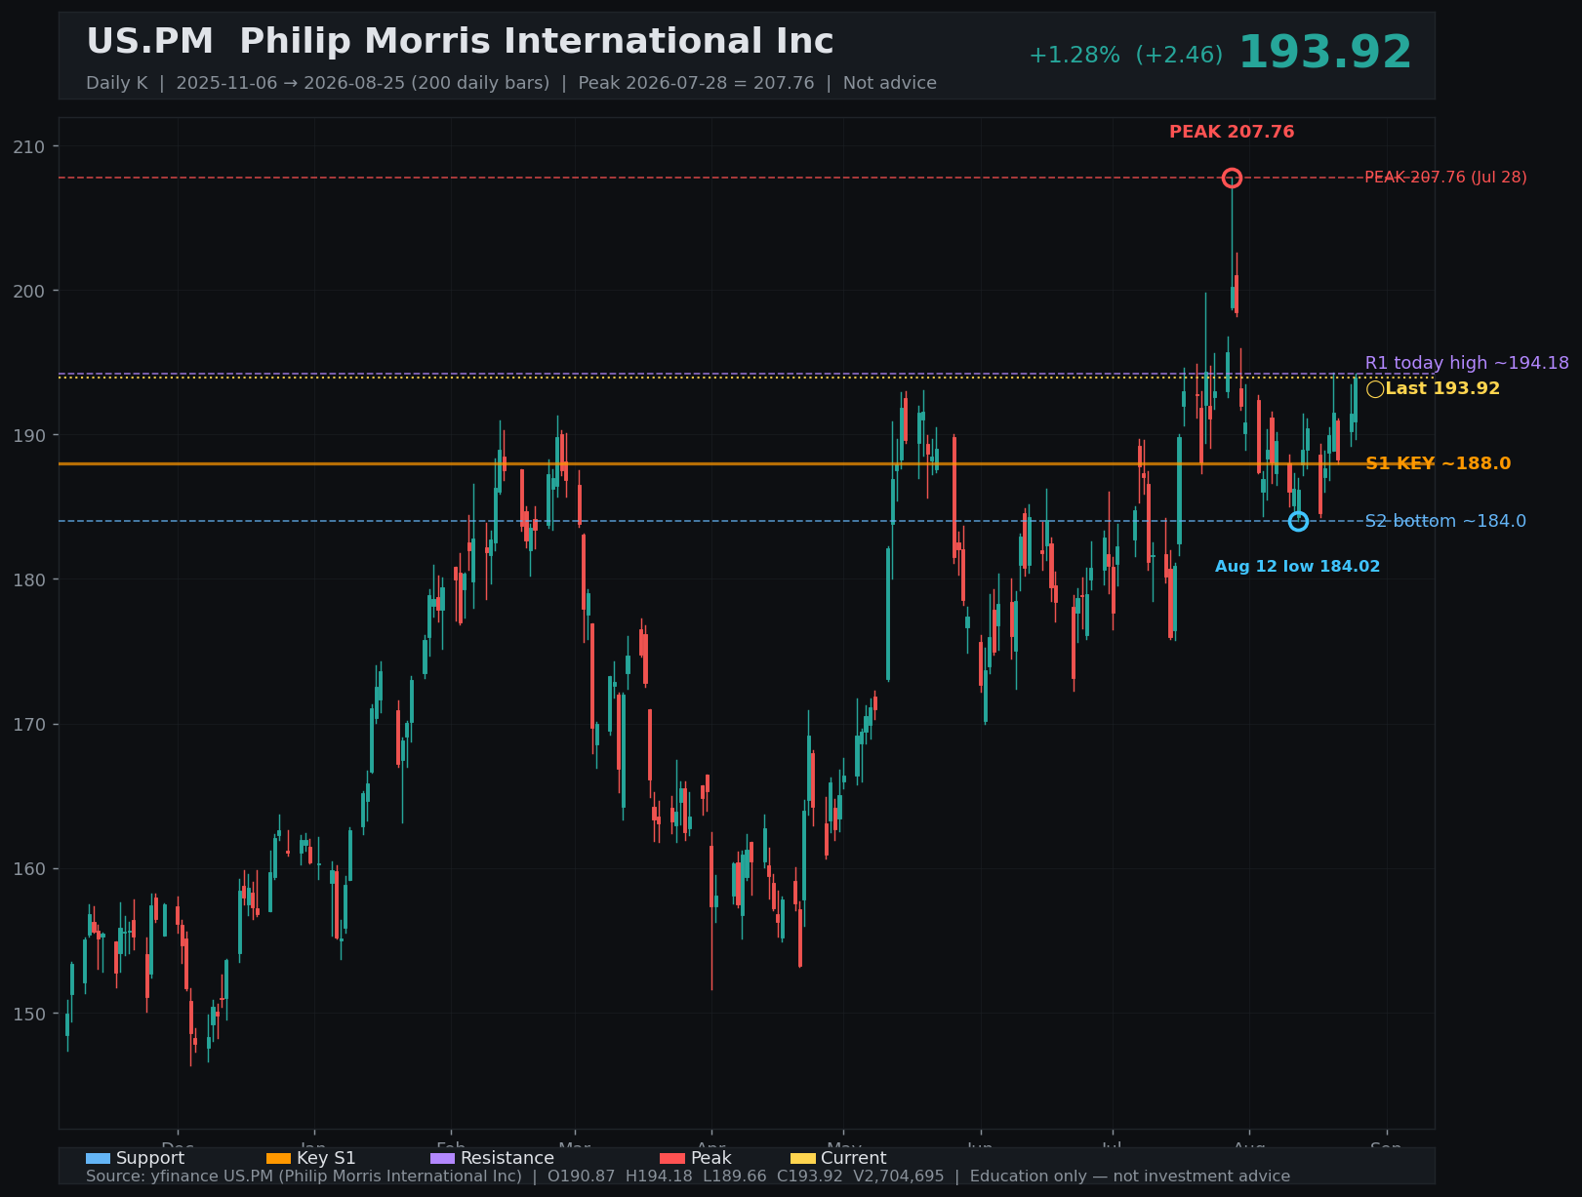Viewport: 1582px width, 1197px height.
Task: Click the 'Peak' legend text
Action: pyautogui.click(x=711, y=1158)
